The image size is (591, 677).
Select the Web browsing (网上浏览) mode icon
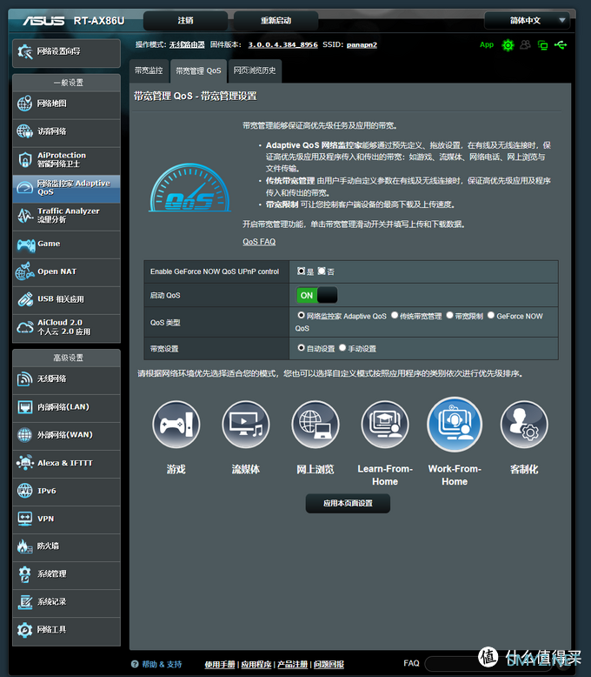click(x=315, y=425)
